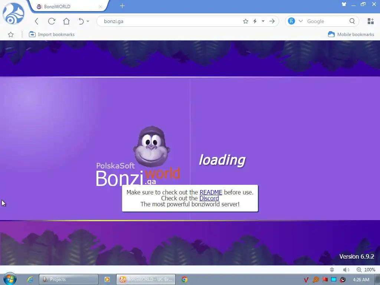Restore the last closed tab

(81, 21)
